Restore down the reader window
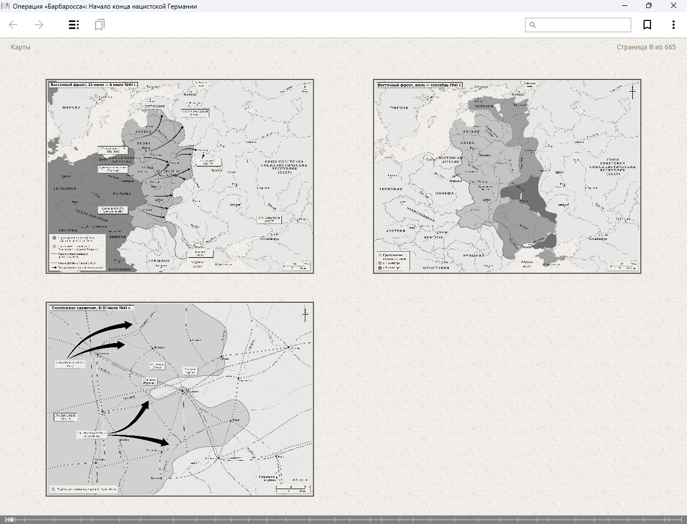This screenshot has height=524, width=687. (x=649, y=6)
